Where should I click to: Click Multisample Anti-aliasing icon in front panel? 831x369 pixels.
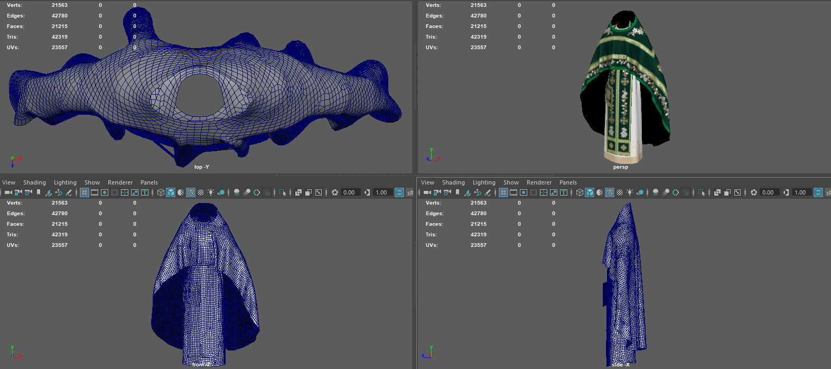click(257, 192)
